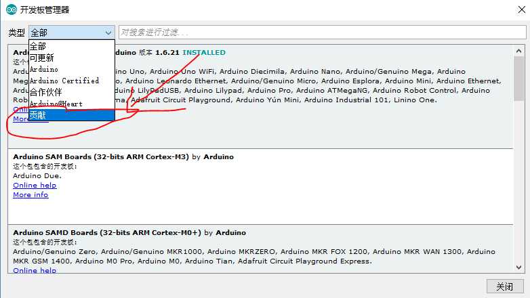Open Online help link under Arduino SAMD Boards
This screenshot has width=530, height=298.
tap(35, 270)
